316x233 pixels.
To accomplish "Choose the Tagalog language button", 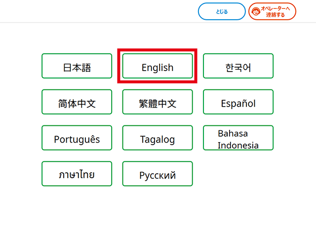I will tap(158, 138).
